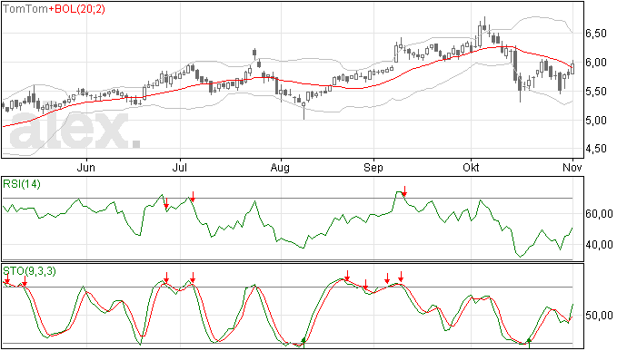This screenshot has width=627, height=351.
Task: Click the BOL(20;2) indicator label
Action: pos(80,8)
